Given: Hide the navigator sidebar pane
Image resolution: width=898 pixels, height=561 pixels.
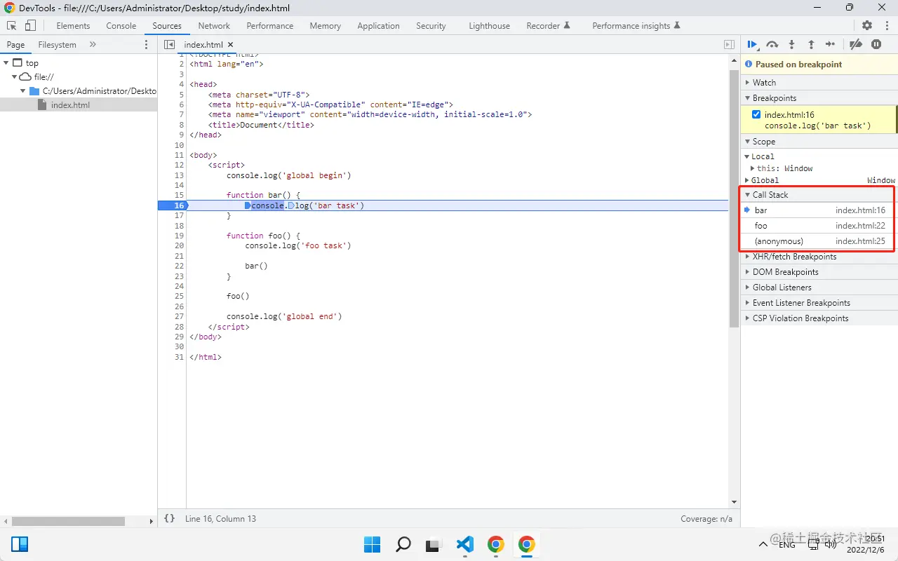Looking at the screenshot, I should coord(169,44).
